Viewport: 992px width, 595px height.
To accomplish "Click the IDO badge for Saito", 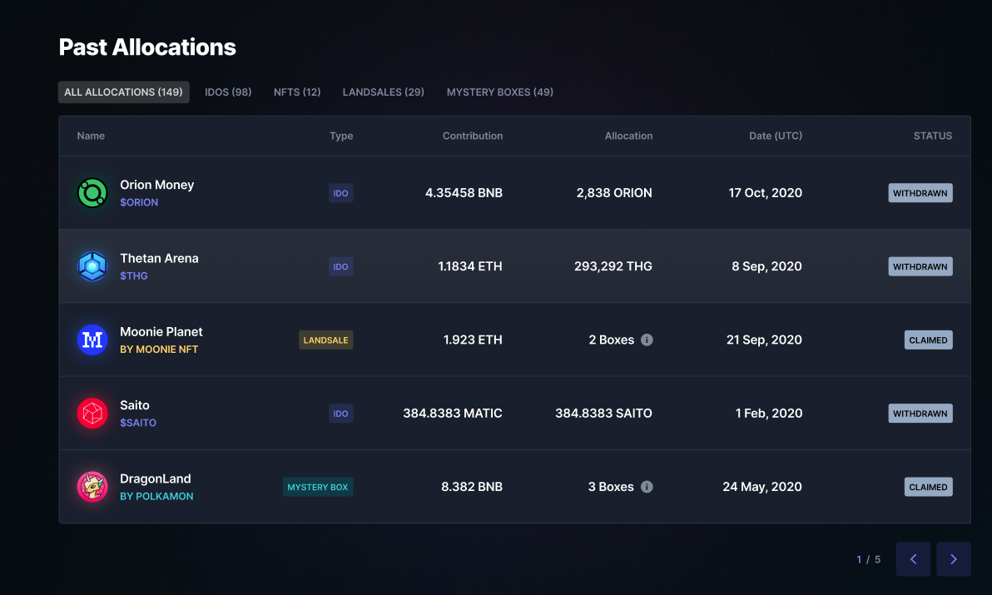I will [x=340, y=413].
